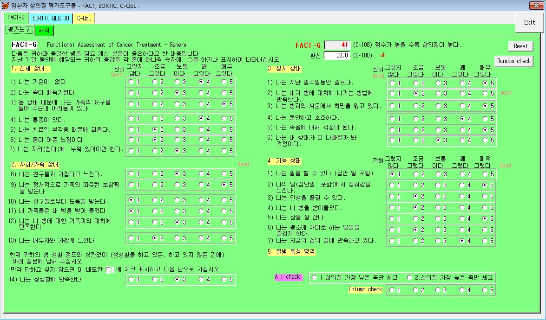Select 1 for 몸 상태 때문에 나는 가족의 요구를
This screenshot has height=320, width=546.
(x=132, y=104)
